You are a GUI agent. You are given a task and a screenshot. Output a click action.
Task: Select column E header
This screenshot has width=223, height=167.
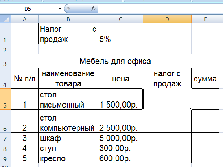pyautogui.click(x=205, y=19)
